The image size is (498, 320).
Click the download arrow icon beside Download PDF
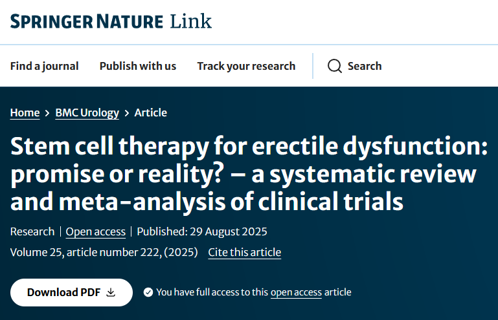point(111,292)
